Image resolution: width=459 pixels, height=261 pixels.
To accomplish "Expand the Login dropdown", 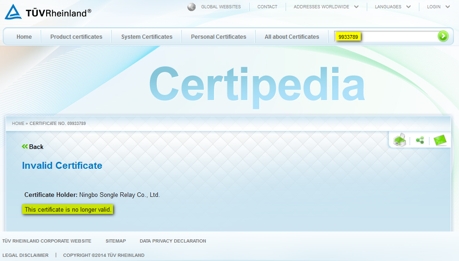I will coord(438,7).
